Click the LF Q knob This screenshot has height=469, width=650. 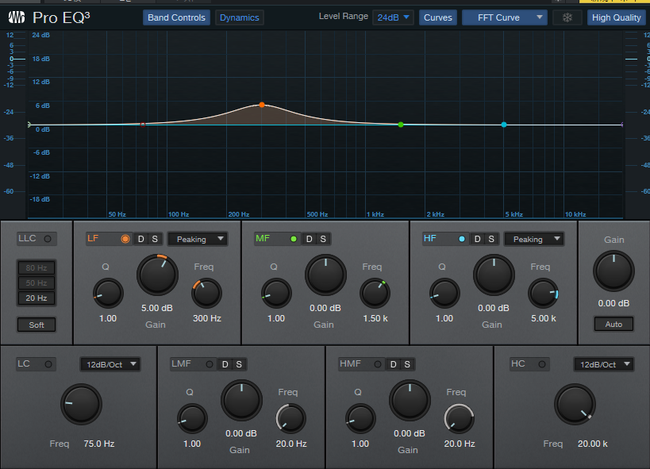pos(108,293)
